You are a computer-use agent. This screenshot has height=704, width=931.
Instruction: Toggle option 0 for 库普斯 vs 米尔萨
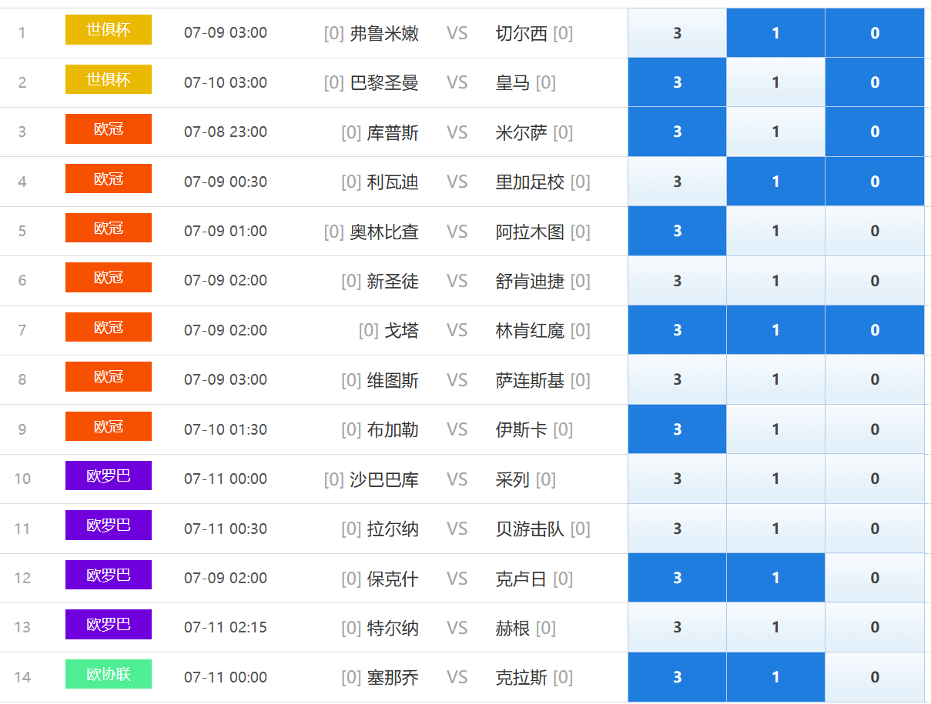(875, 132)
